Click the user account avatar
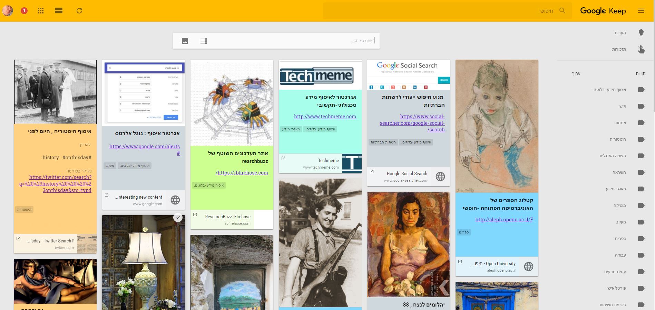This screenshot has height=310, width=655. tap(8, 11)
